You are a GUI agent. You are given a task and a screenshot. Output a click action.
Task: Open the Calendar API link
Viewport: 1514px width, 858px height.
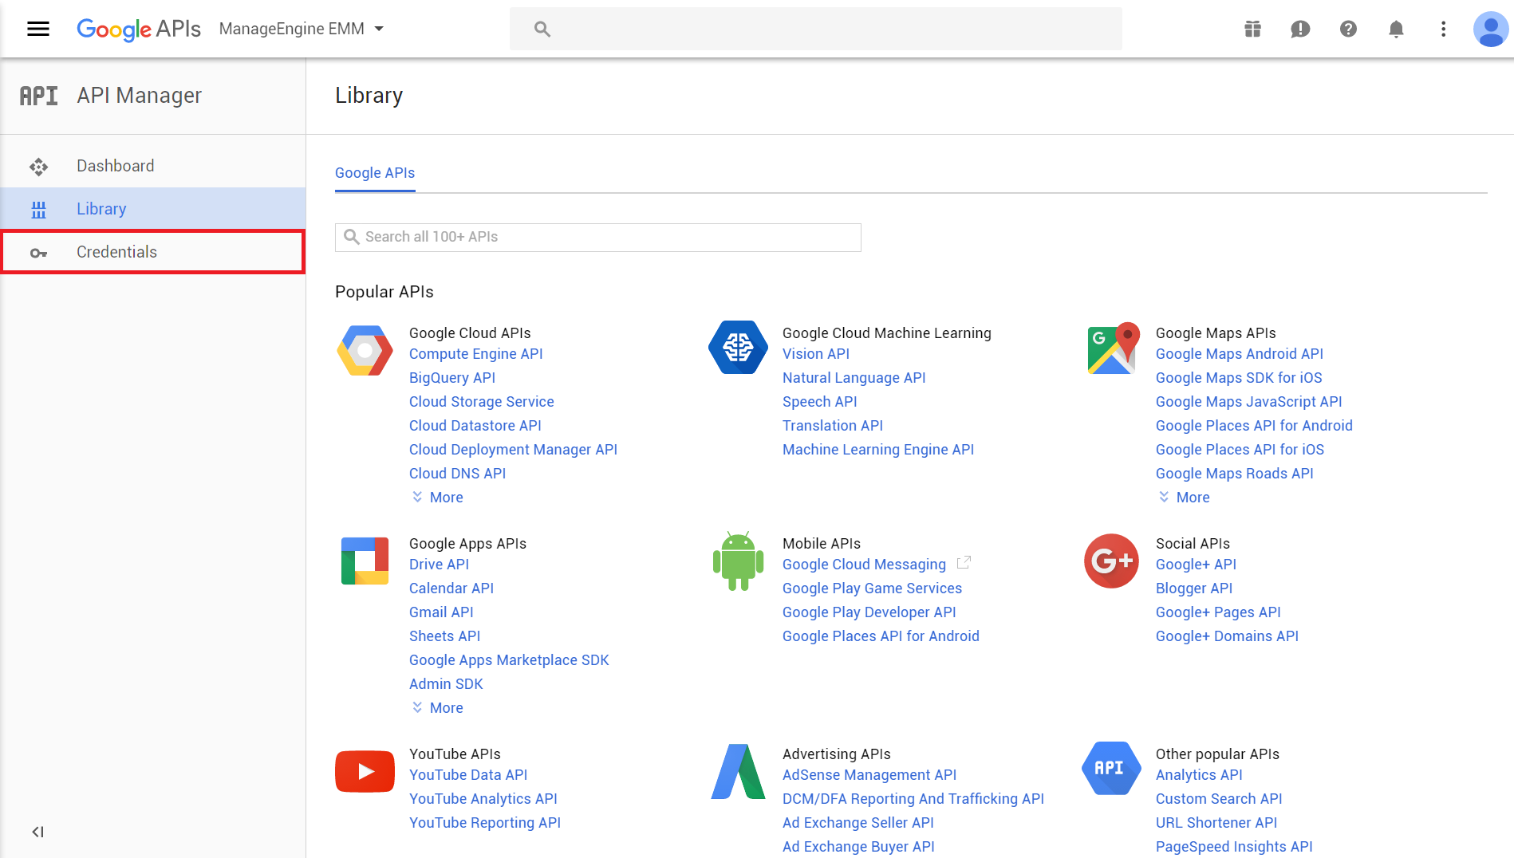451,588
